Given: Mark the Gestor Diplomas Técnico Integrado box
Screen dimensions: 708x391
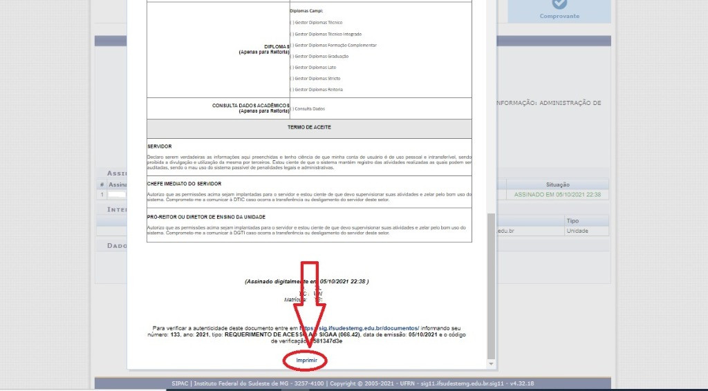Looking at the screenshot, I should pyautogui.click(x=292, y=34).
